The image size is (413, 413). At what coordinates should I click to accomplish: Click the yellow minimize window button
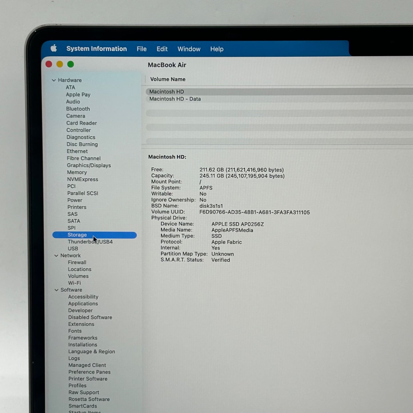tap(60, 64)
